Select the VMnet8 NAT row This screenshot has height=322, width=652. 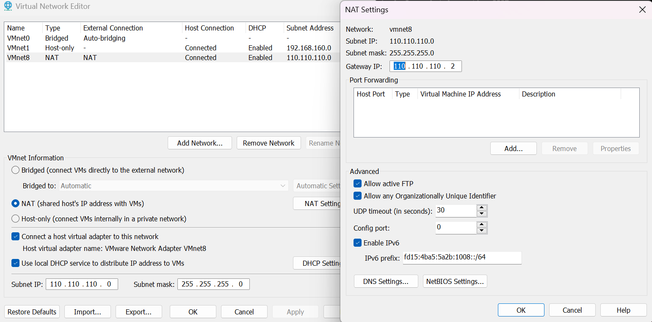172,58
